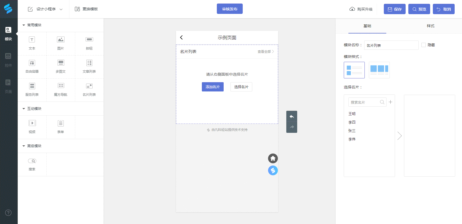Add a 图片 image module
This screenshot has width=462, height=224.
[x=60, y=44]
